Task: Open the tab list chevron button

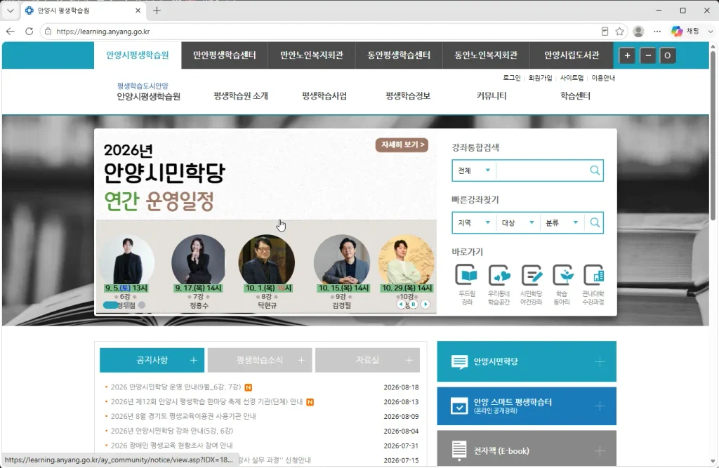Action: point(11,11)
